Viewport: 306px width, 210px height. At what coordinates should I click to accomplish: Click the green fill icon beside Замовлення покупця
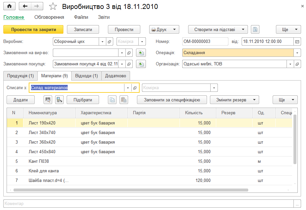click(141, 64)
